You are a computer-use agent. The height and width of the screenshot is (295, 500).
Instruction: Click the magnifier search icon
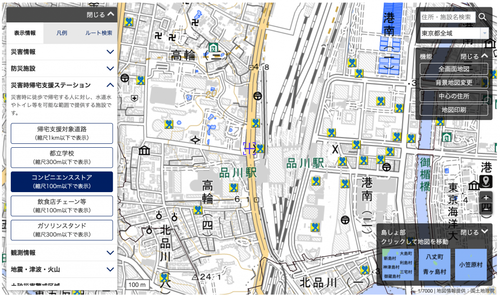click(x=482, y=17)
